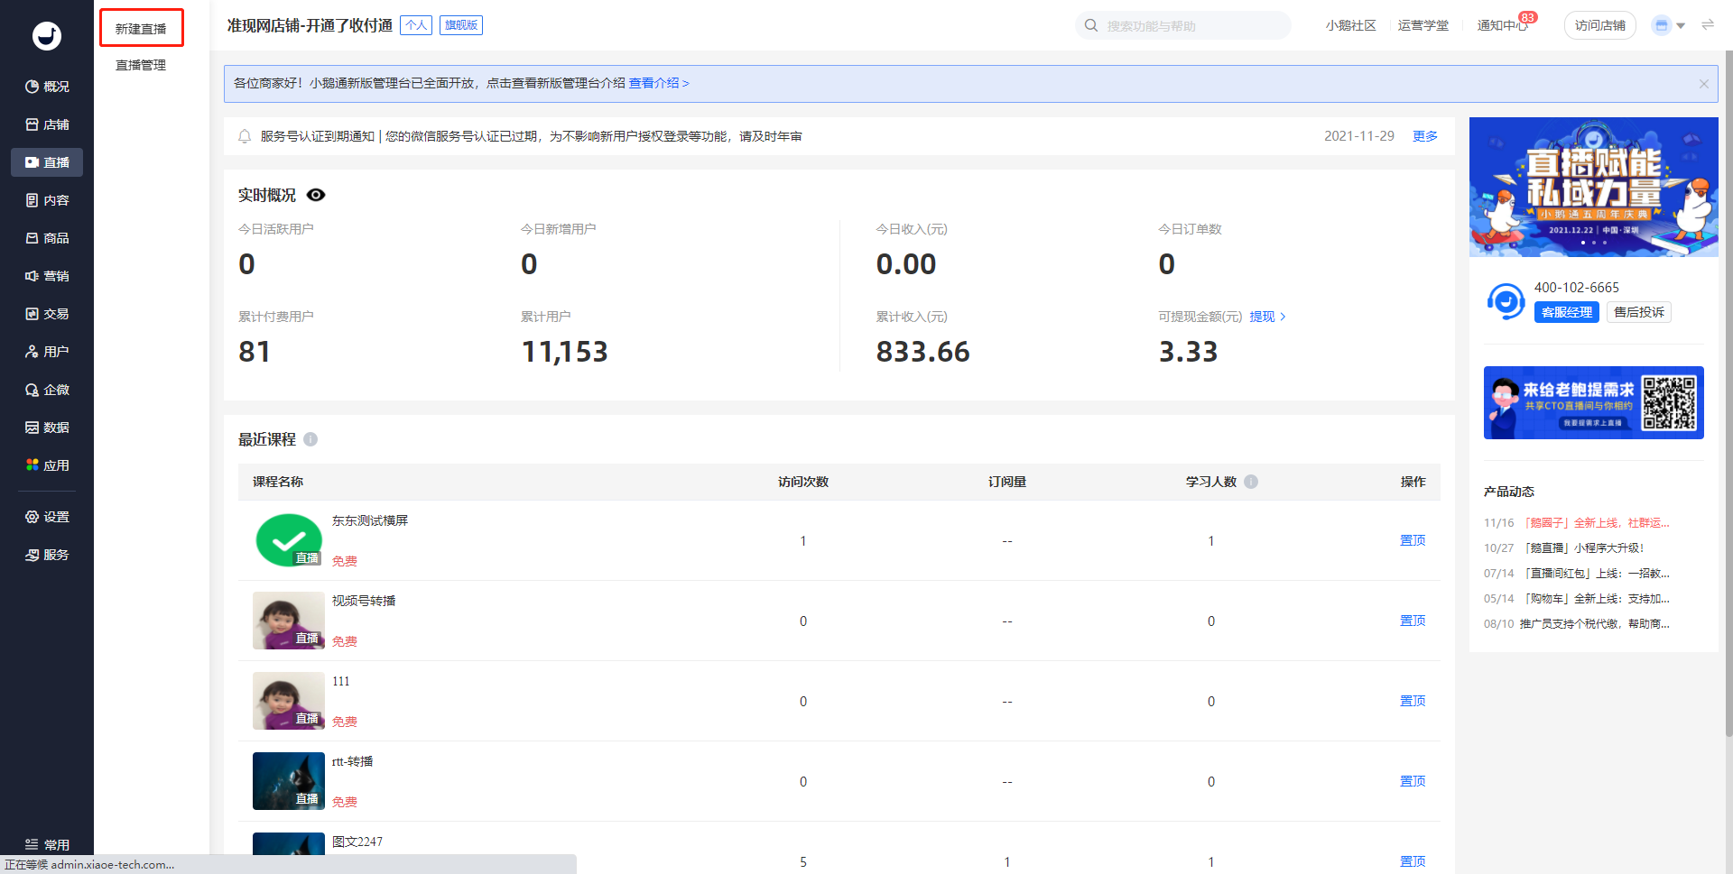
Task: Go to the 用户 users section
Action: pyautogui.click(x=47, y=352)
